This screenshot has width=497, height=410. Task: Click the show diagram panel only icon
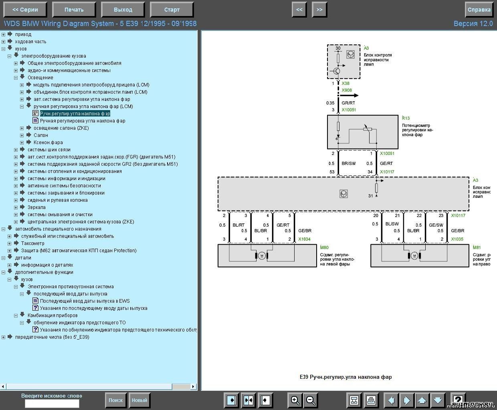[x=265, y=400]
